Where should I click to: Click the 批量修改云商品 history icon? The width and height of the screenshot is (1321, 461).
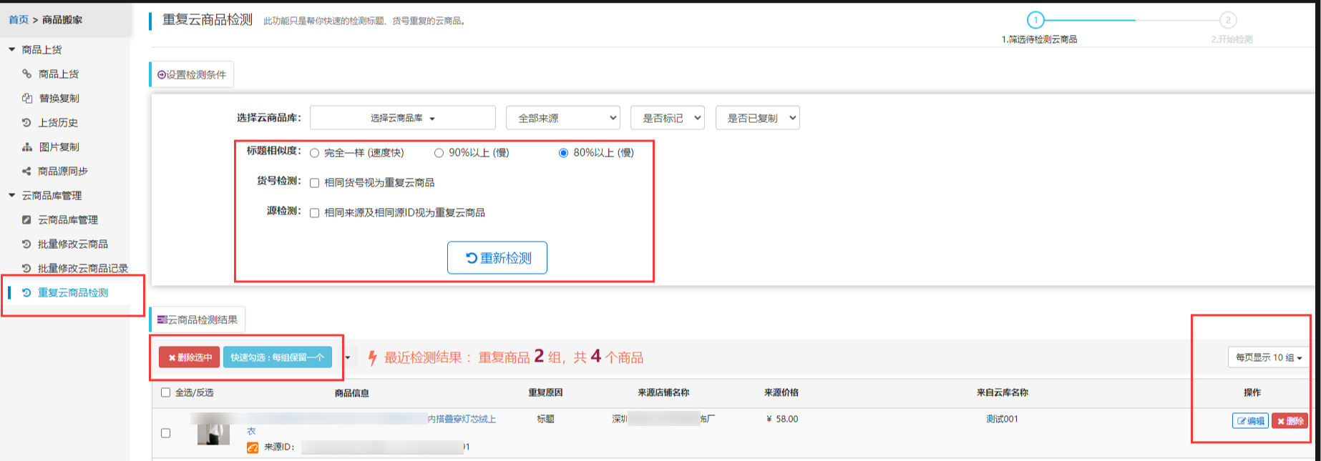click(x=26, y=244)
